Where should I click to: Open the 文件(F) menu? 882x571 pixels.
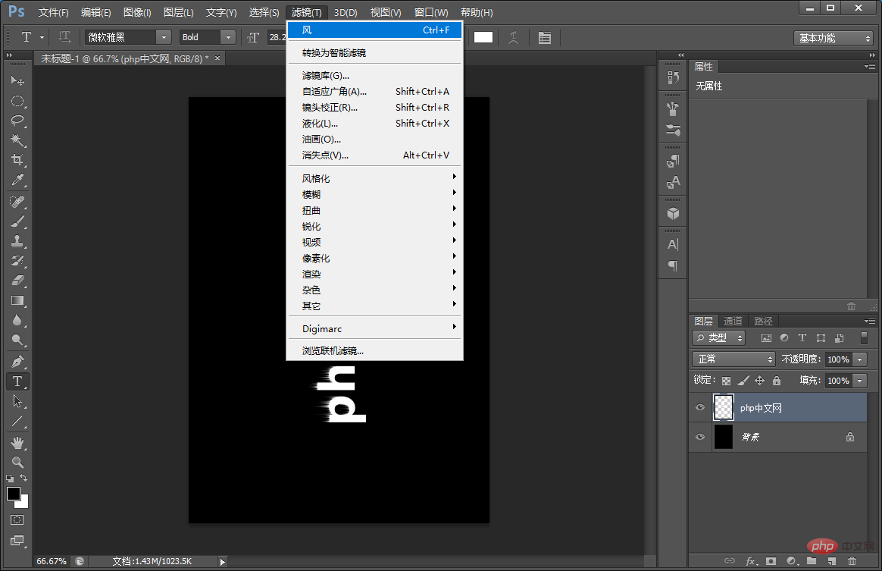[54, 12]
